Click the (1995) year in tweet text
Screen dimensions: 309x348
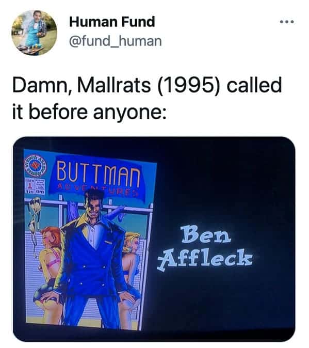(189, 85)
